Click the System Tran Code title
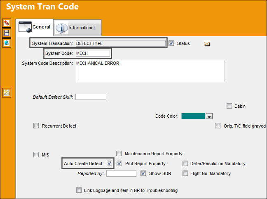Screen dimensions: 267x199 point(42,7)
